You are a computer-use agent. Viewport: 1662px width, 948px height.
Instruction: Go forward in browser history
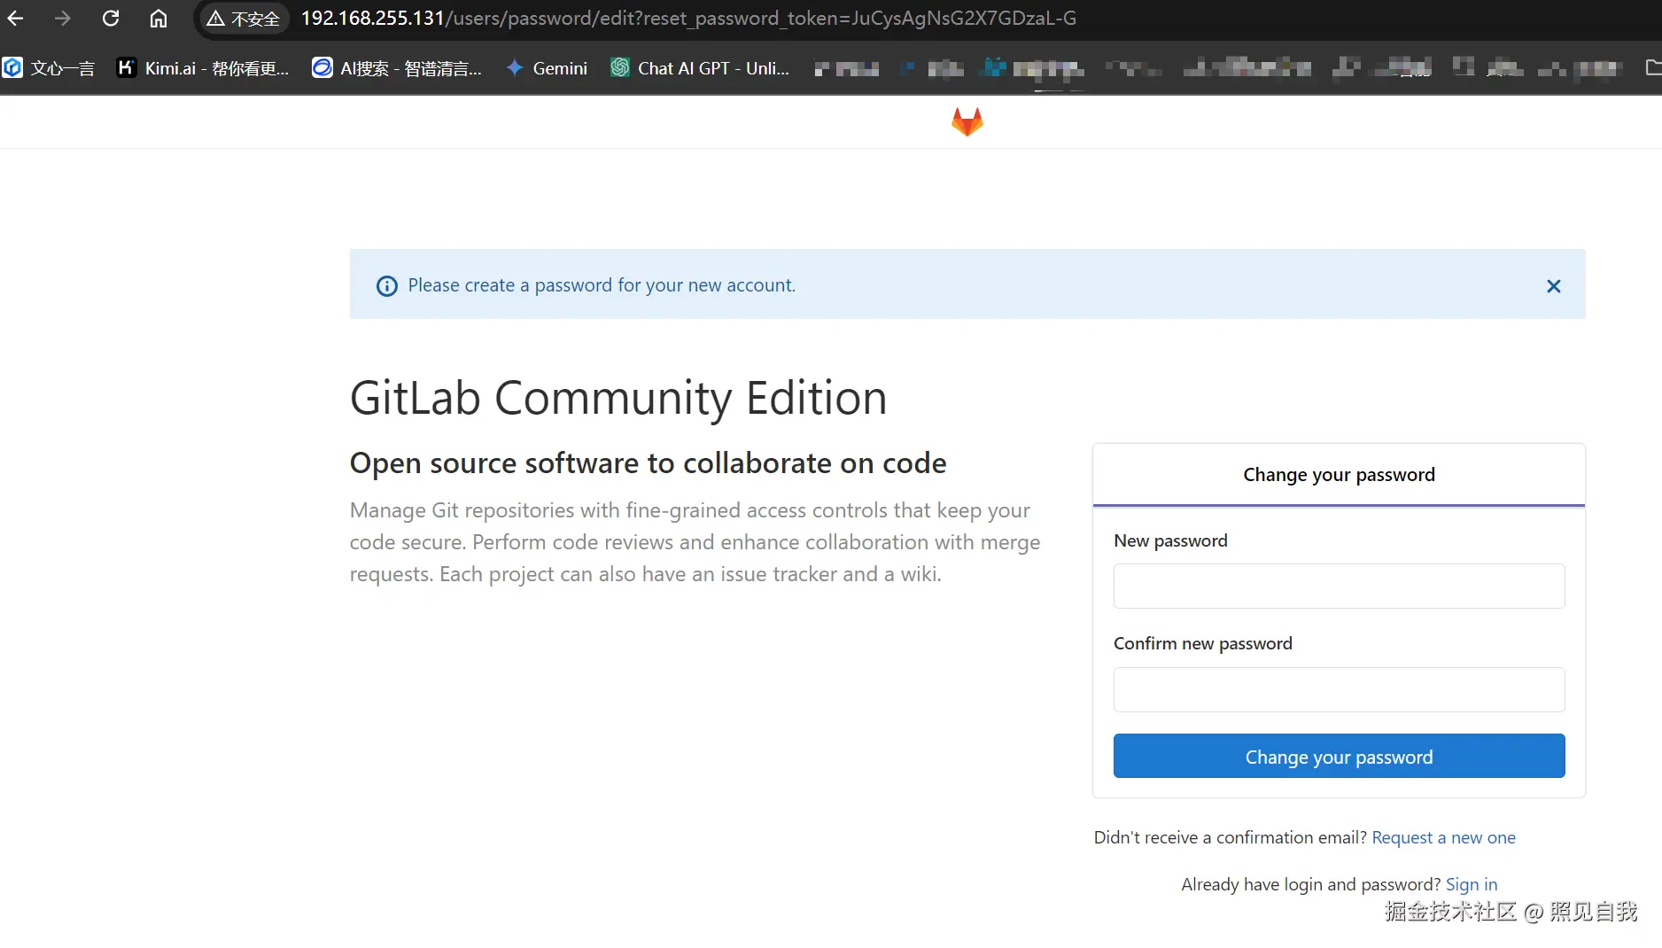click(62, 19)
